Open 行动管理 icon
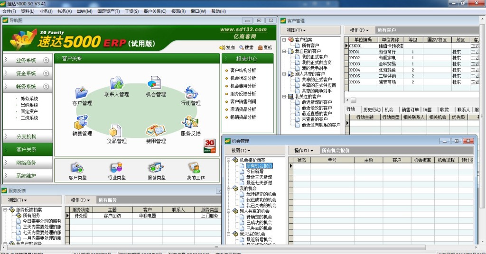 pos(191,93)
